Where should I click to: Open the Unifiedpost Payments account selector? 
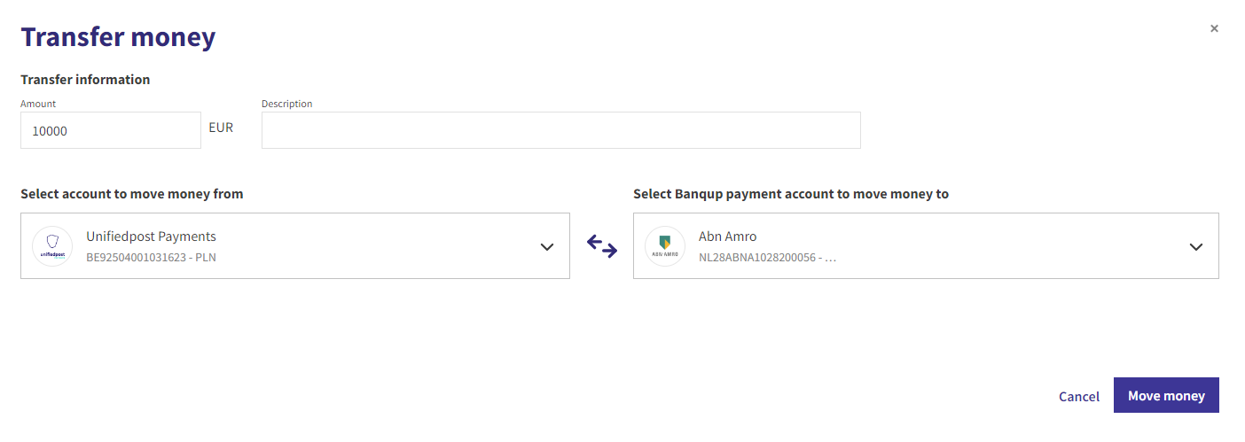click(295, 245)
